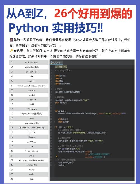Click the 'import unittest' code line
Viewport: 140px width, 184px height.
click(x=61, y=76)
